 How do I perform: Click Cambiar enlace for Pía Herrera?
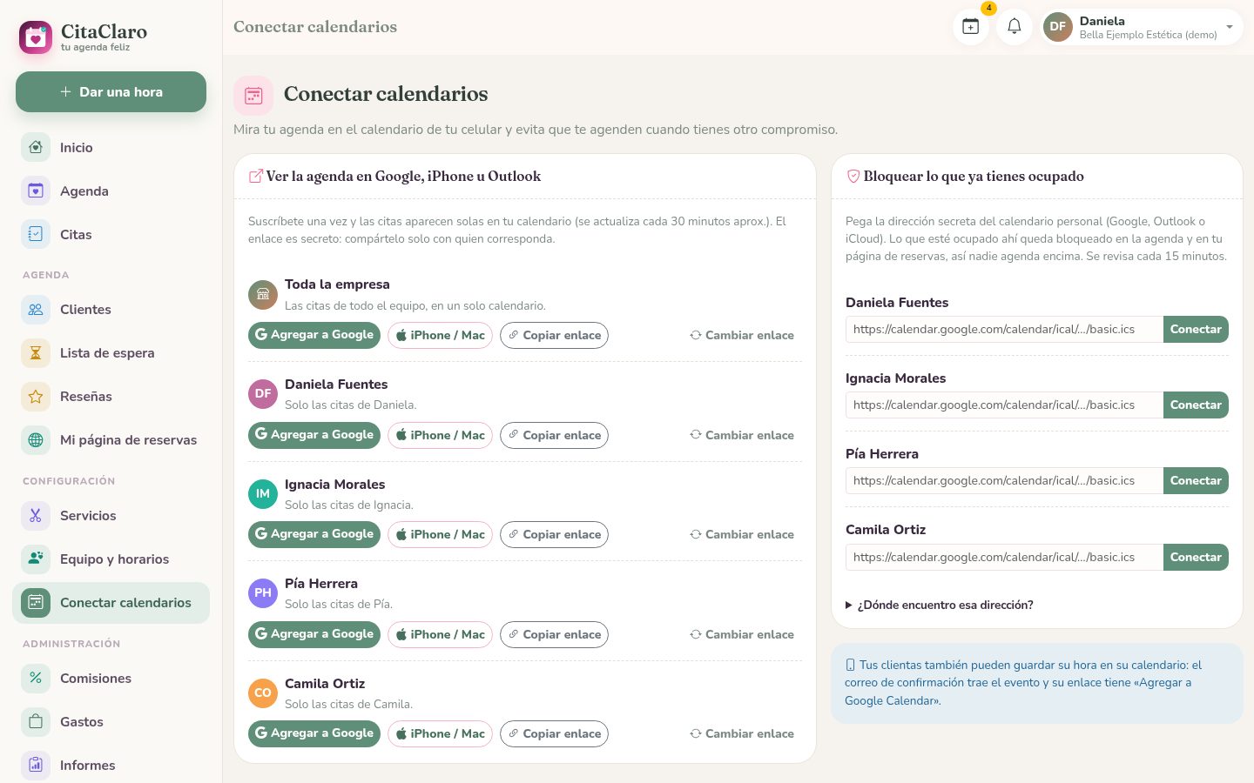(x=742, y=634)
